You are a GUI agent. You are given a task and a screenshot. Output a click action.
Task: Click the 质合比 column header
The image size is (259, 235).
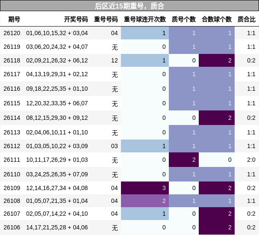[x=247, y=19]
